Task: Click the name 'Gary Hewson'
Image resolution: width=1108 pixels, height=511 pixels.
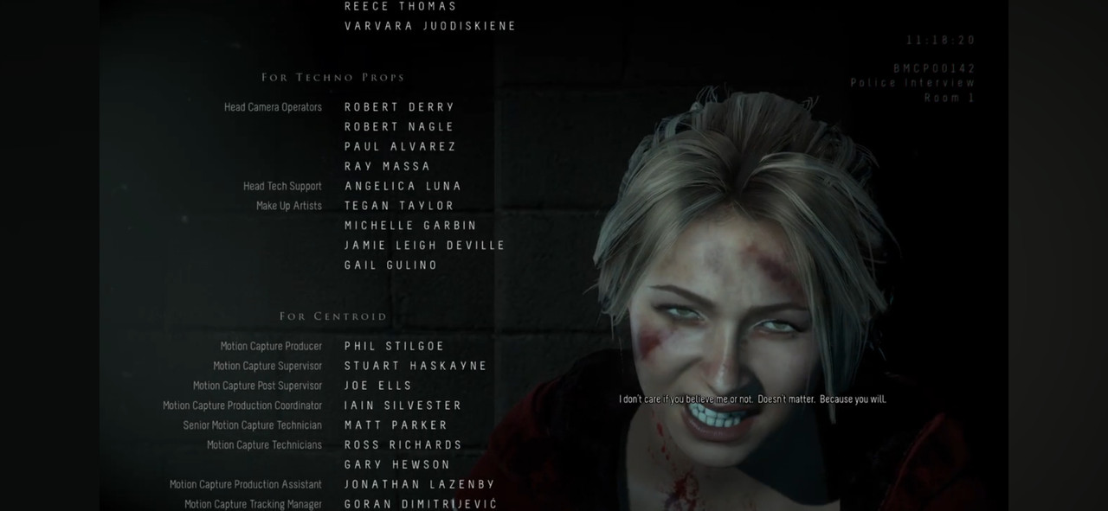Action: pyautogui.click(x=397, y=465)
